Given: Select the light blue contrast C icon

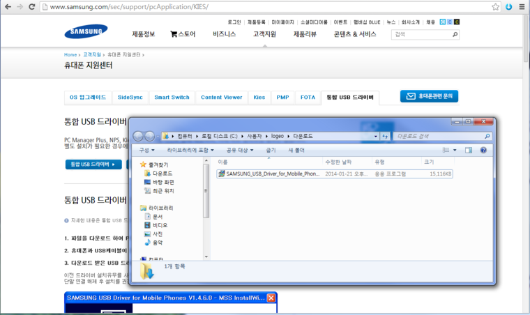Looking at the screenshot, I should [x=442, y=22].
